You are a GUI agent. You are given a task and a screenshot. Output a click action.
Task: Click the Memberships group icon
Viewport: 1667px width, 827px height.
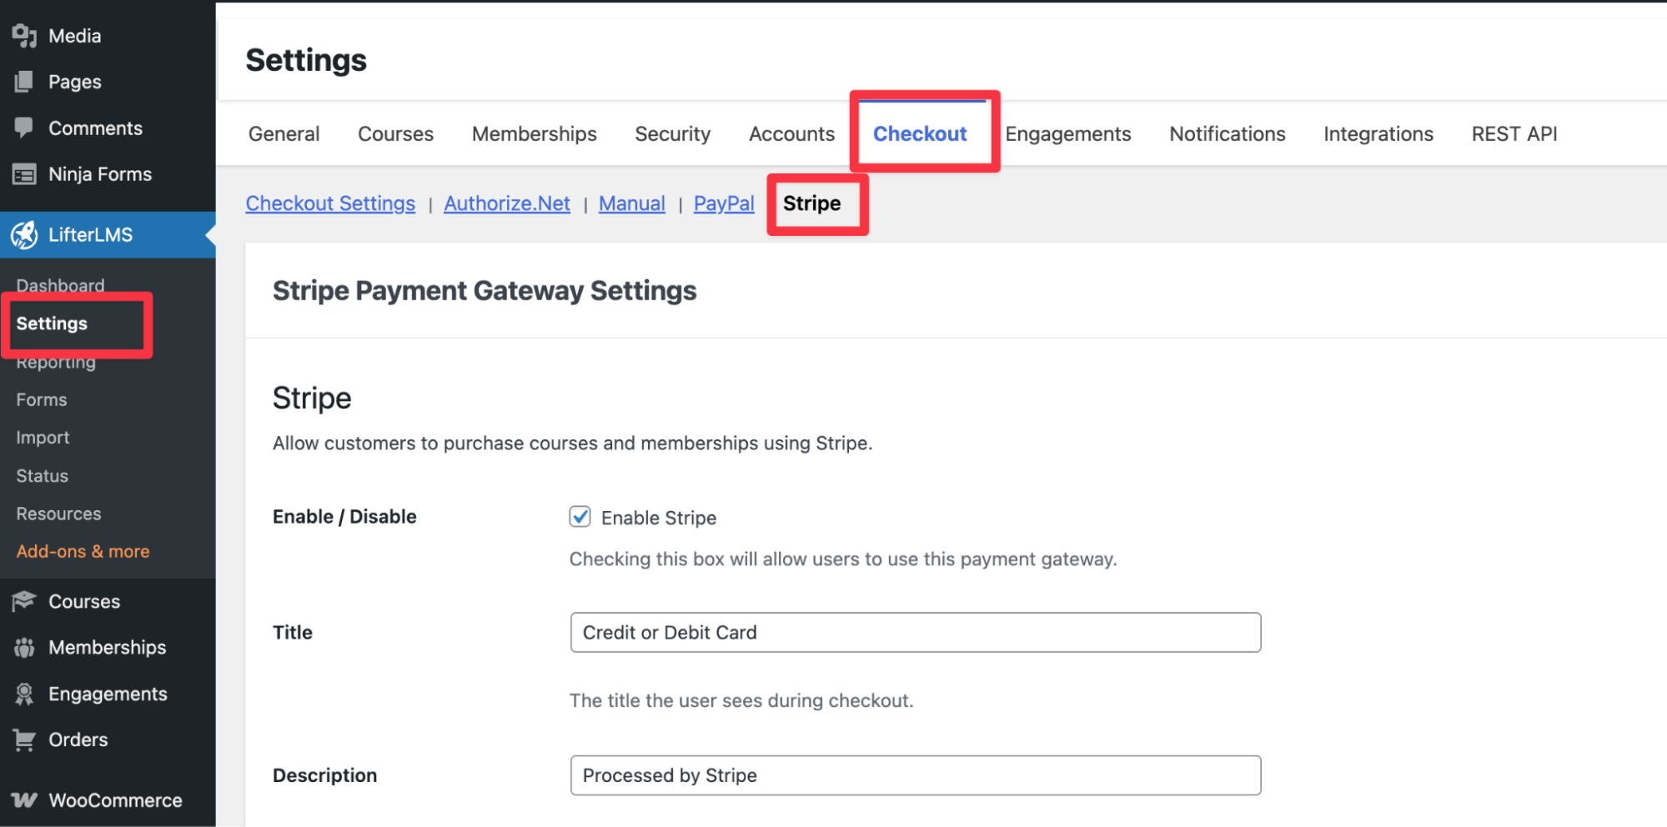24,648
